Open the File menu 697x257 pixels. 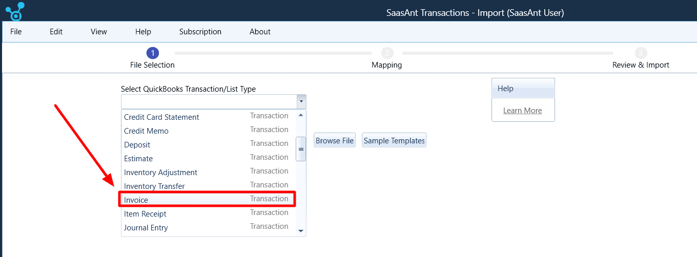point(16,31)
